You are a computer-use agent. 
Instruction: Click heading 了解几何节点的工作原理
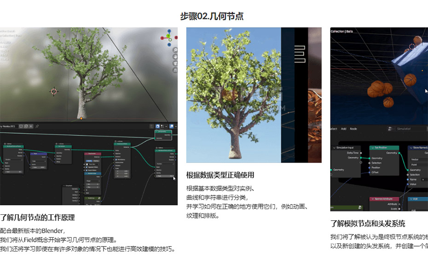(x=37, y=217)
